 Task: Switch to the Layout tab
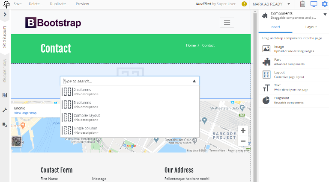311,27
